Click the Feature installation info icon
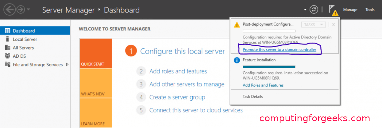This screenshot has height=128, width=382. [237, 60]
